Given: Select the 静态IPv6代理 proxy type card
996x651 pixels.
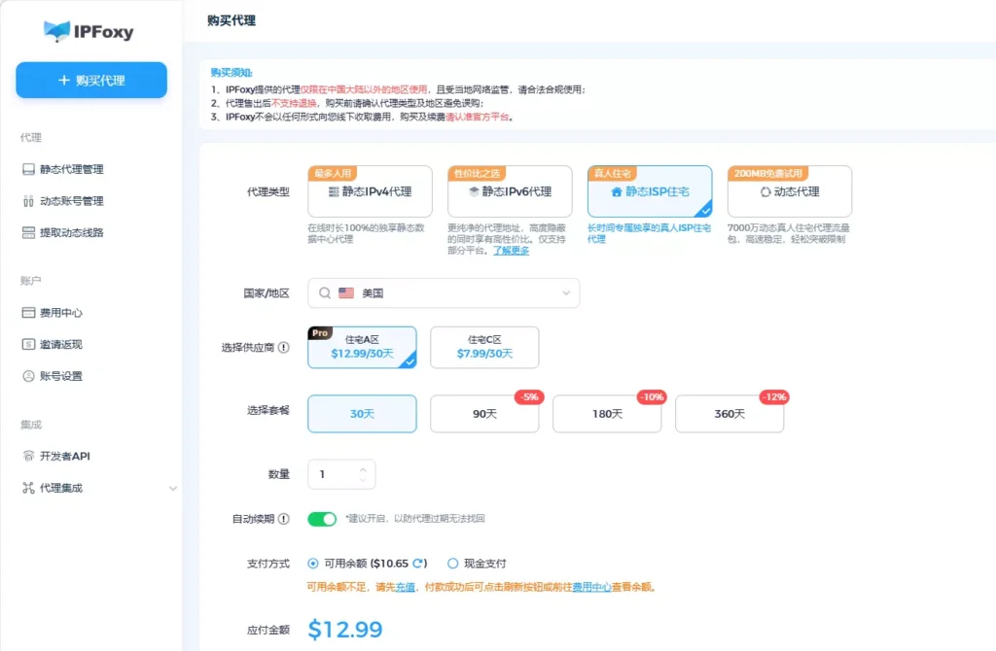Looking at the screenshot, I should tap(510, 191).
